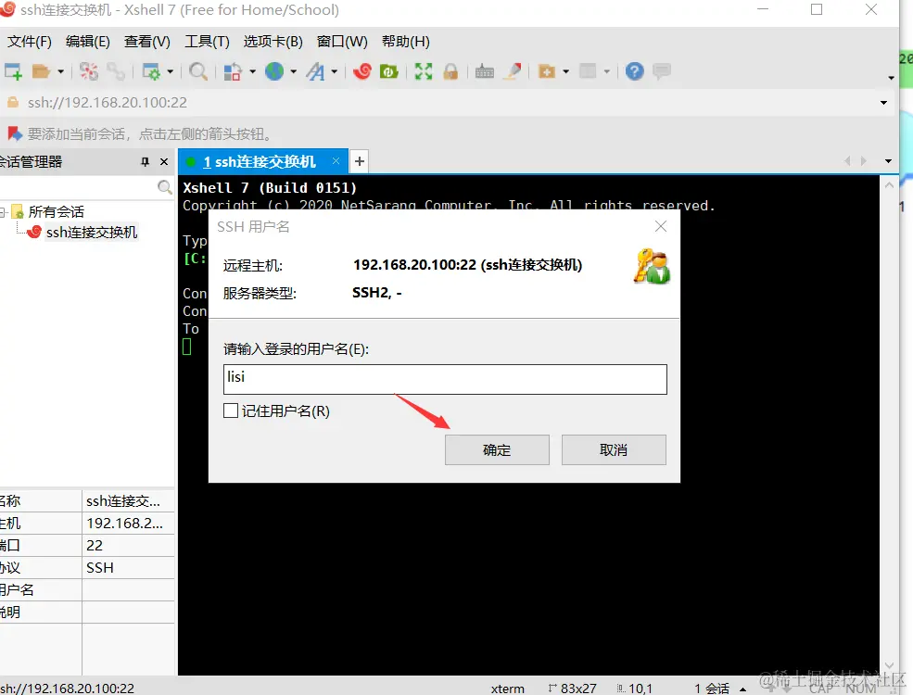913x695 pixels.
Task: Open session Properties gear icon
Action: point(151,71)
